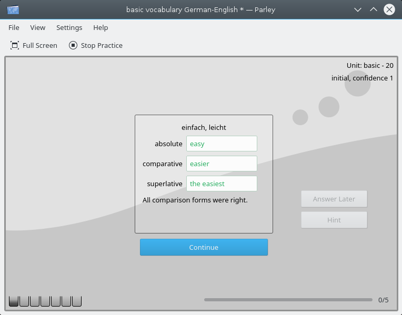Click the practice progress bar

pyautogui.click(x=288, y=300)
